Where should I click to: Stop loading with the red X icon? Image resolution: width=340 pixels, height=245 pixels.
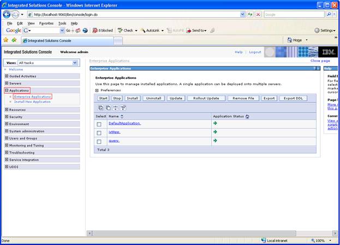[x=258, y=15]
